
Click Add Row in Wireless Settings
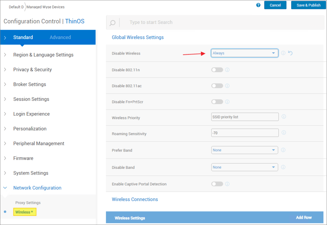[x=303, y=217]
